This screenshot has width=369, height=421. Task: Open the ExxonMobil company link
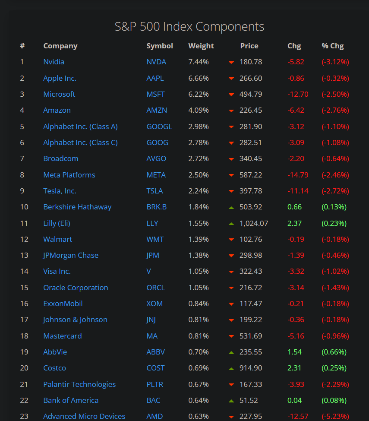tap(63, 304)
